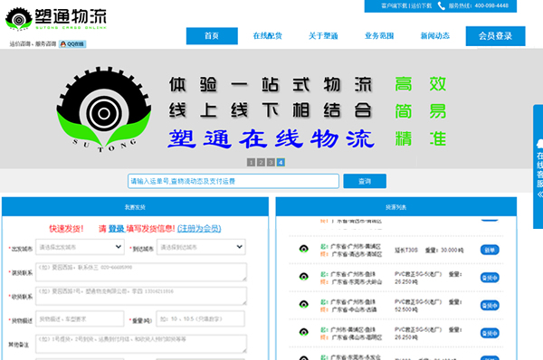Screen dimensions: 543x360
Task: Click the cargo icon beside the 52.500吨 listing
Action: click(304, 304)
